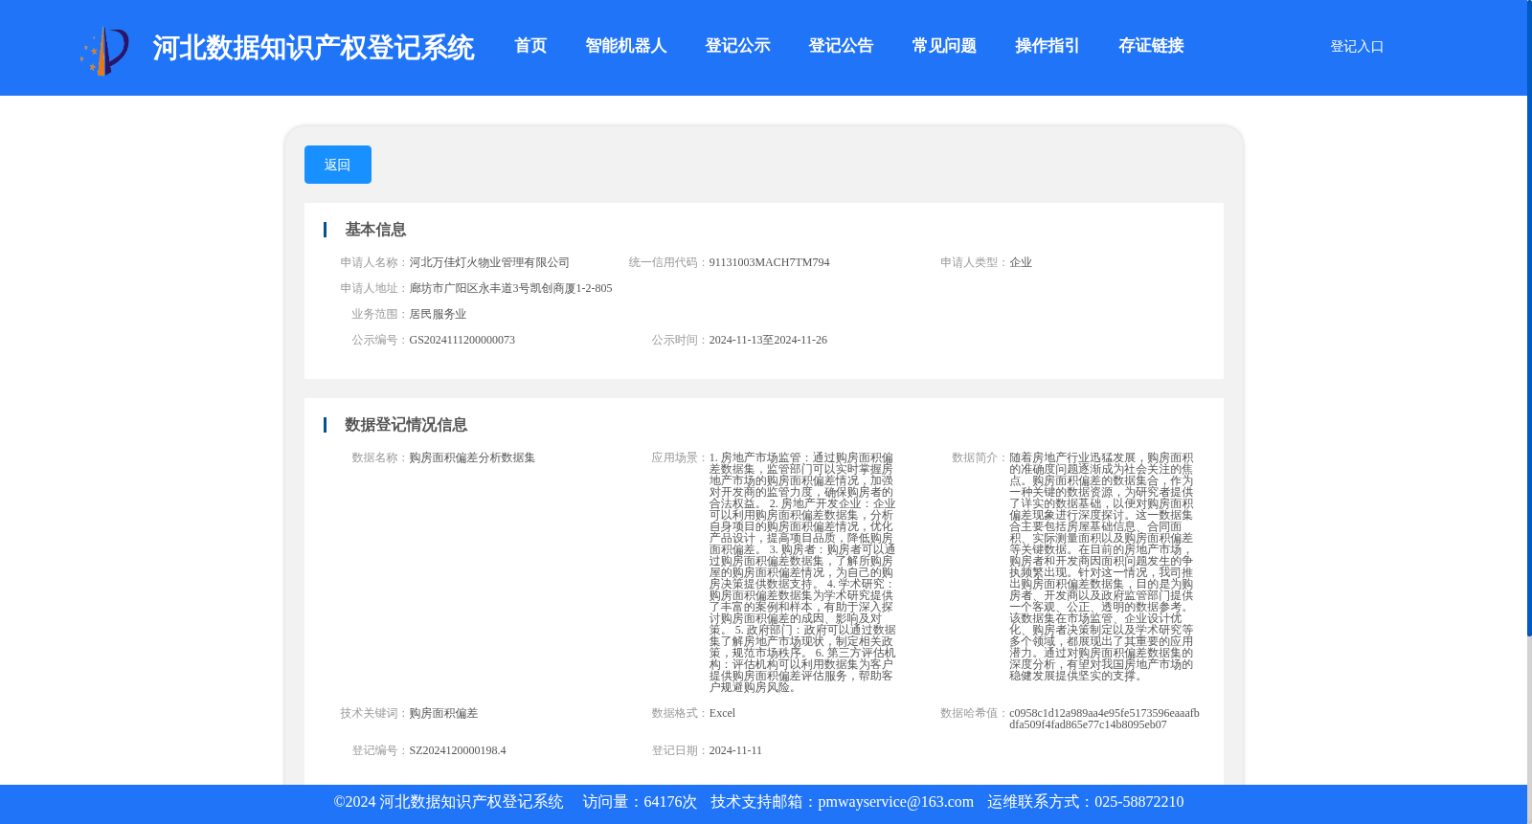Click the site logo icon

(x=104, y=50)
